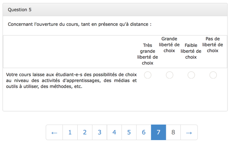Go to page 8 in pagination
This screenshot has width=233, height=146.
[173, 132]
